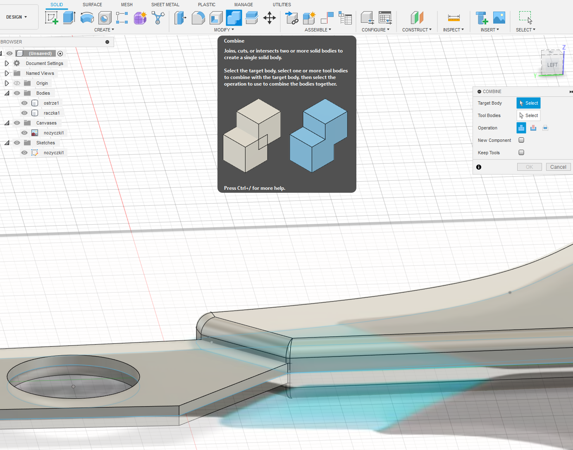This screenshot has width=573, height=450.
Task: Choose the Intersect operation icon
Action: (545, 128)
